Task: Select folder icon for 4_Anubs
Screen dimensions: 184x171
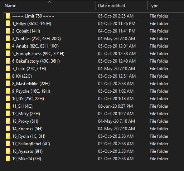Action: 8,46
